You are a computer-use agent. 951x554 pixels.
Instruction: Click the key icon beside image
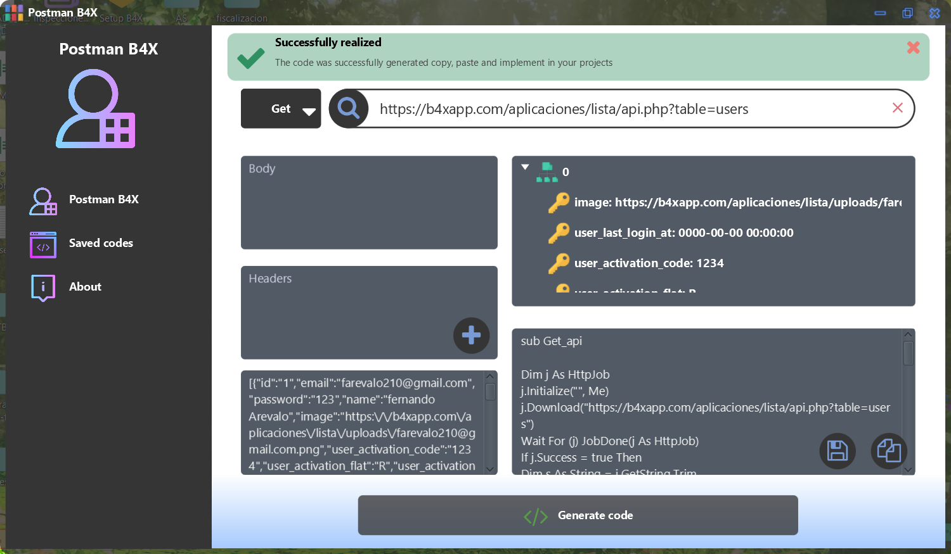(x=559, y=203)
